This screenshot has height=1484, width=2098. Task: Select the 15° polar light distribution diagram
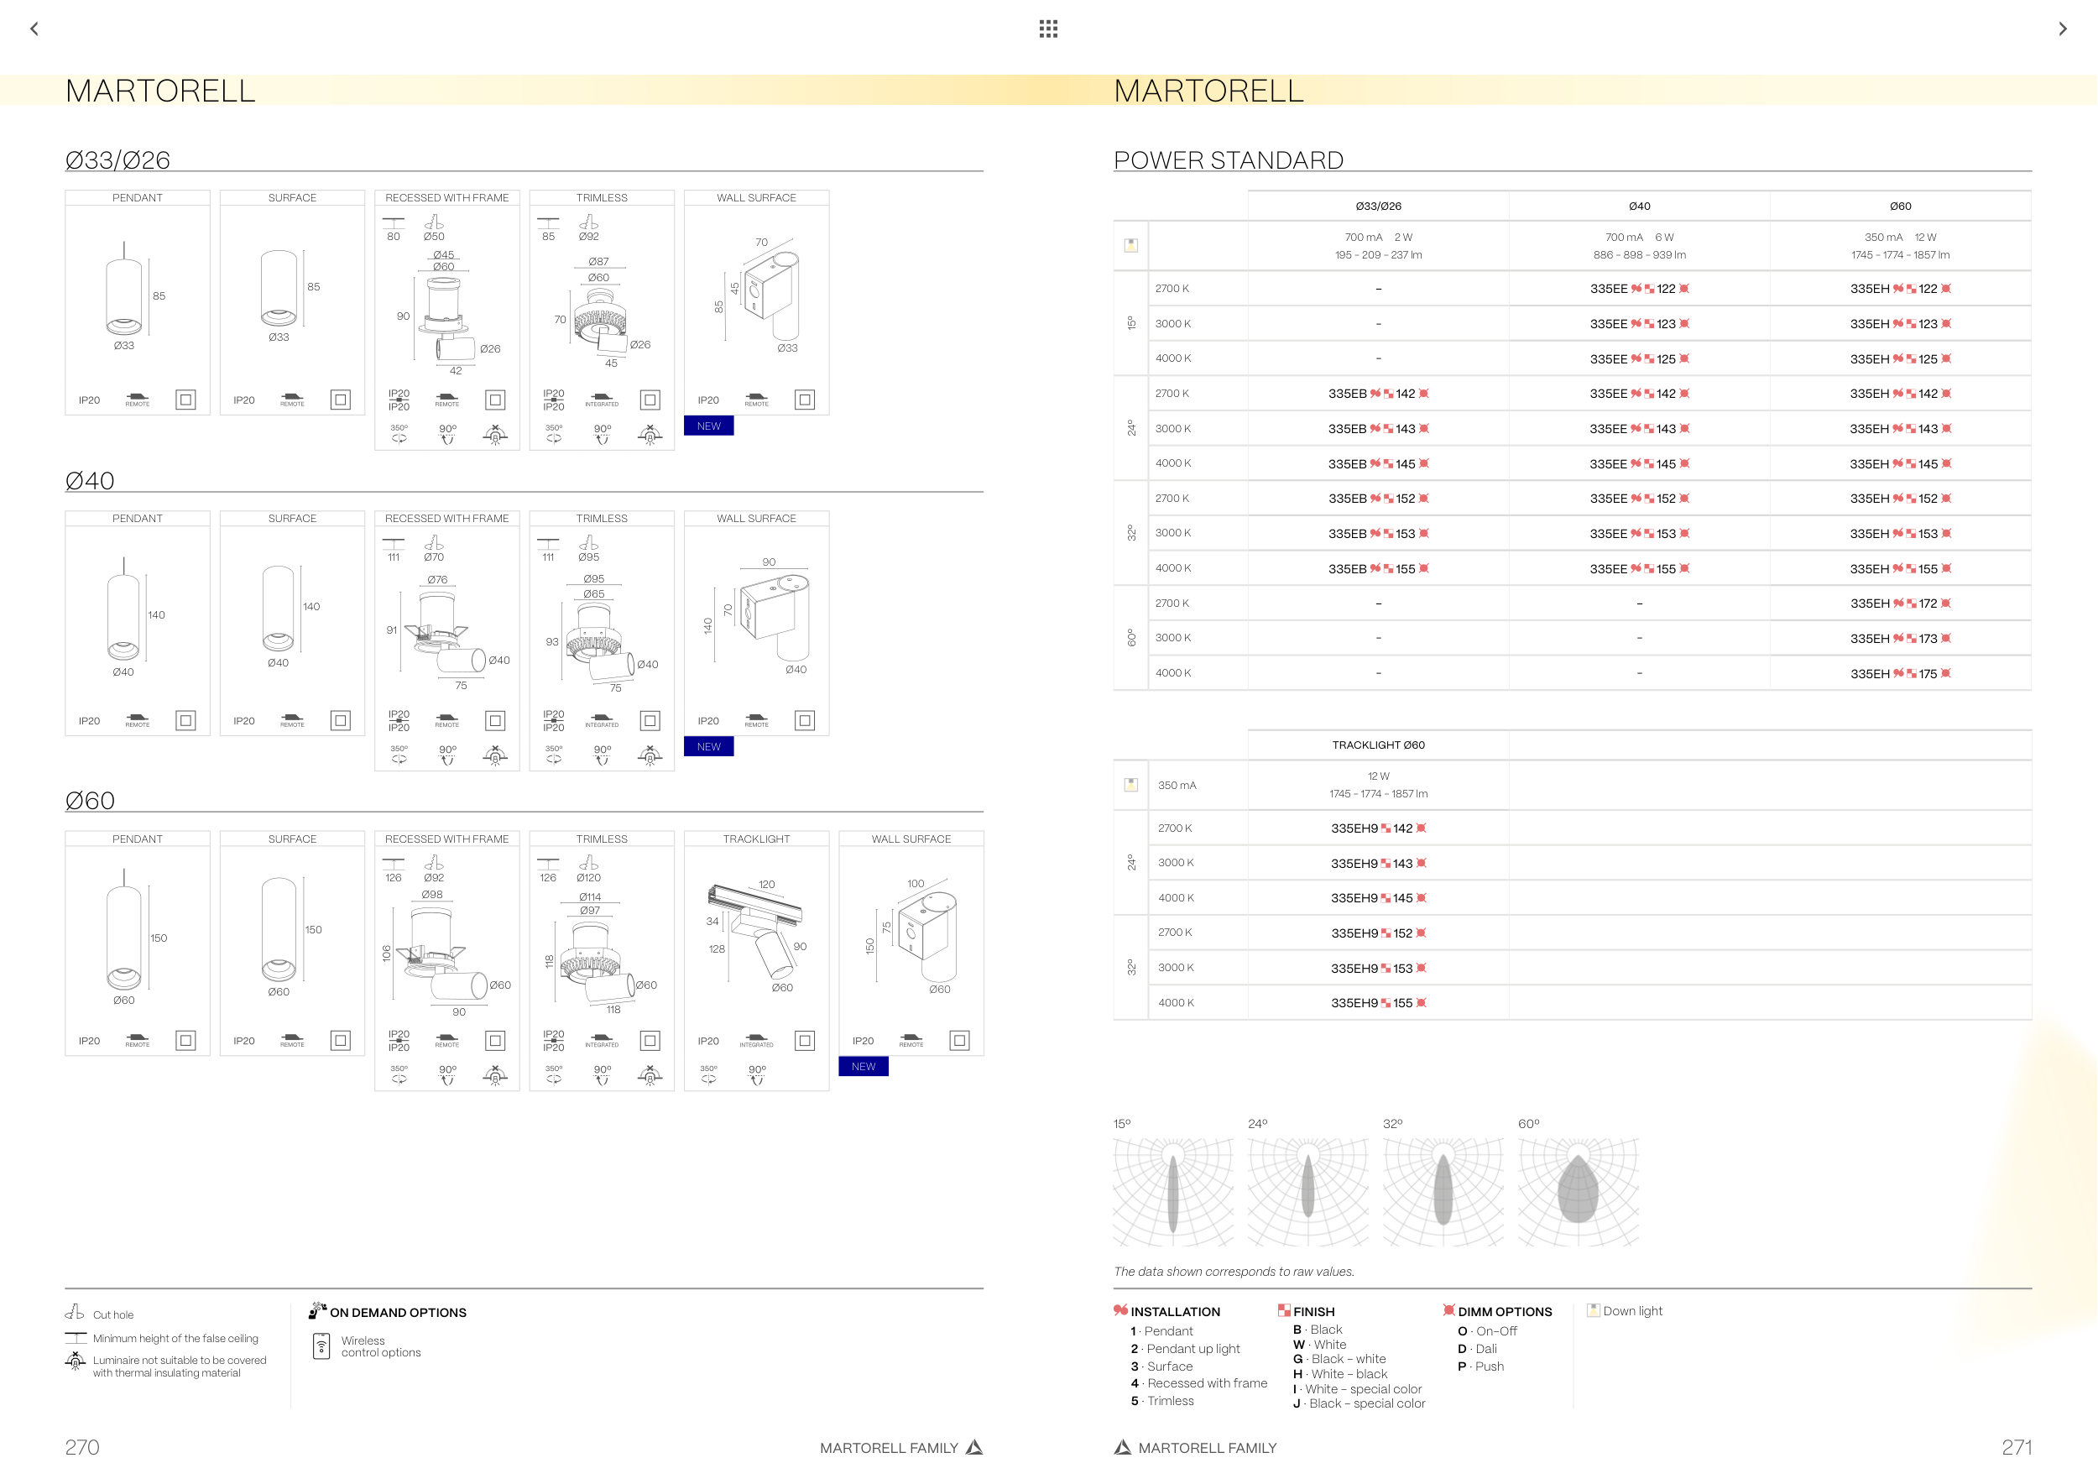tap(1172, 1192)
